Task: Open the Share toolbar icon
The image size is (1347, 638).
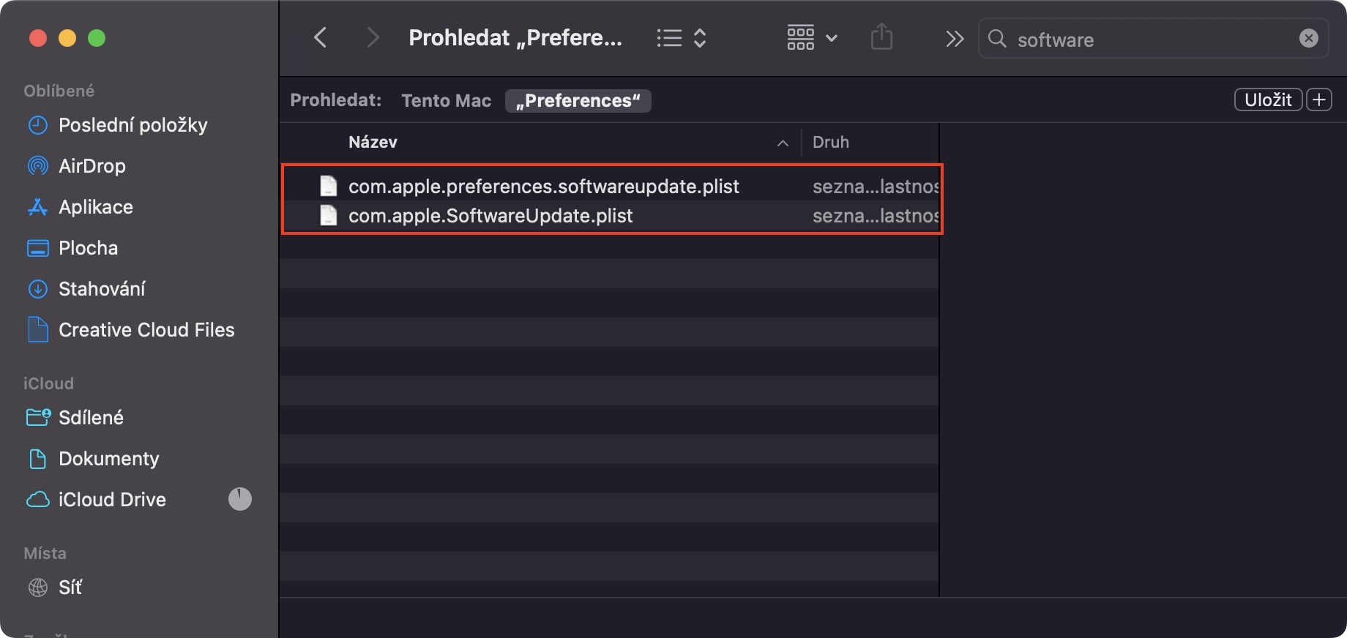Action: (x=881, y=37)
